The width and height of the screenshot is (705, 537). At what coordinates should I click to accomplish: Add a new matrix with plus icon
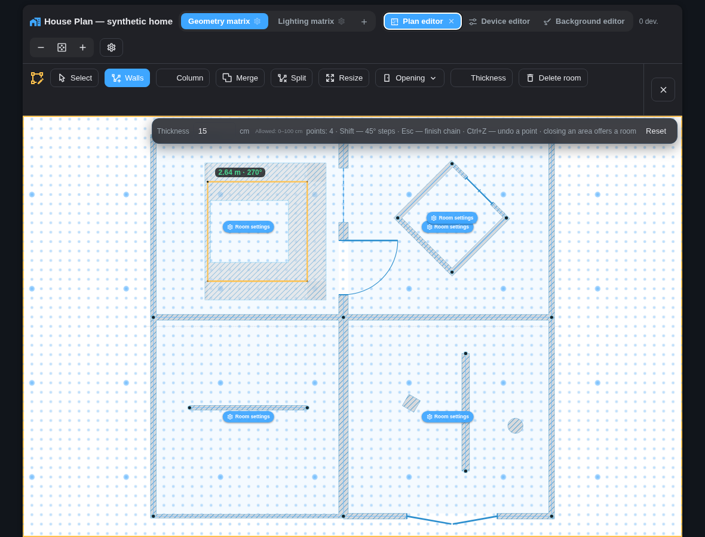point(364,21)
